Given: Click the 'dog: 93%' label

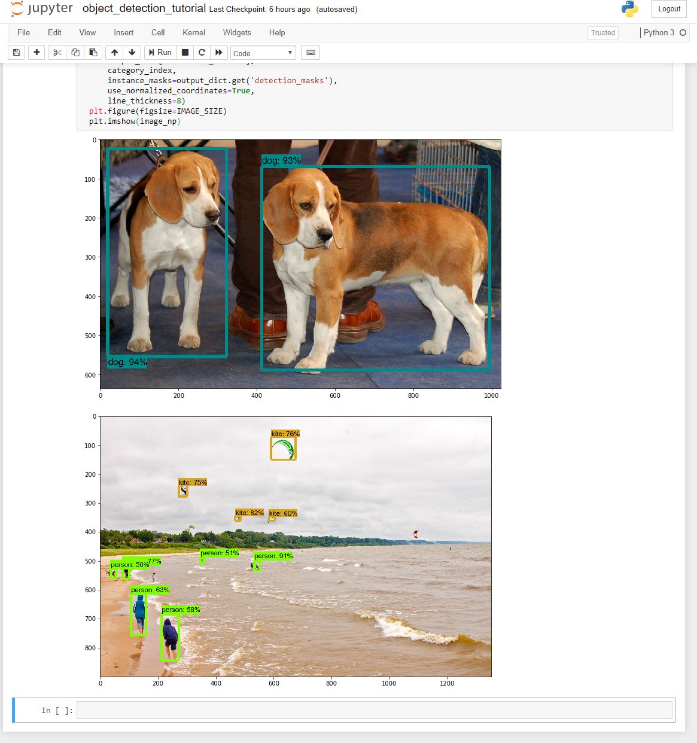Looking at the screenshot, I should pos(281,160).
